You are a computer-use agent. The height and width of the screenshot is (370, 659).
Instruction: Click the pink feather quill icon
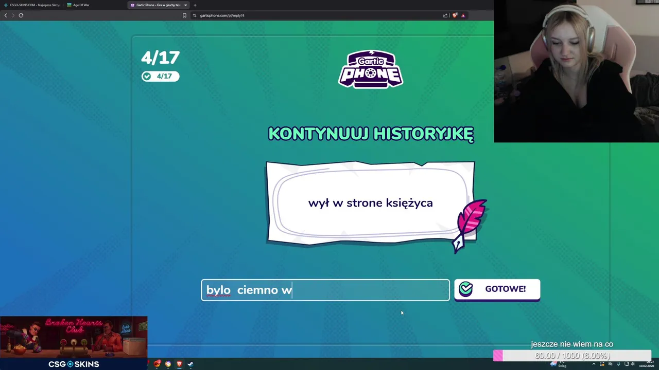pos(471,226)
